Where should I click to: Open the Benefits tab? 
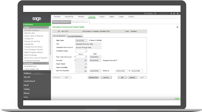tap(81, 17)
